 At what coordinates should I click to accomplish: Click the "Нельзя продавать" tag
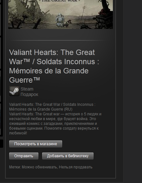(x=76, y=167)
